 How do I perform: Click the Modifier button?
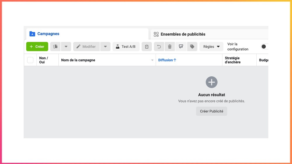click(x=86, y=46)
